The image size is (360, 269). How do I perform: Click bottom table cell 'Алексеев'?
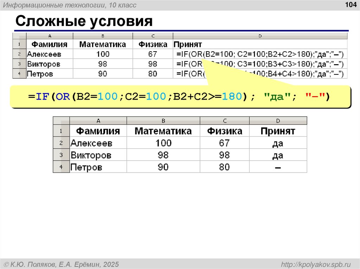tap(98, 143)
